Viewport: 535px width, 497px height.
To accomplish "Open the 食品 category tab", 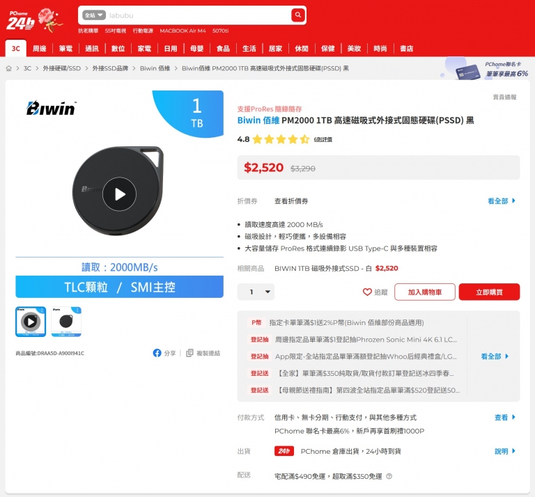I will click(x=223, y=49).
